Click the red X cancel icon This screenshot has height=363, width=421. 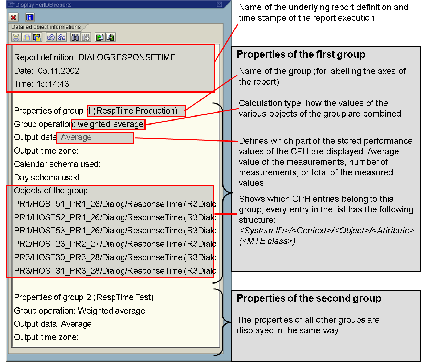(x=13, y=17)
